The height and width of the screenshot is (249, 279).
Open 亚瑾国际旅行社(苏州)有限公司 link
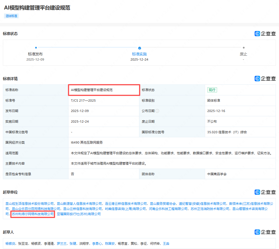pyautogui.click(x=79, y=214)
